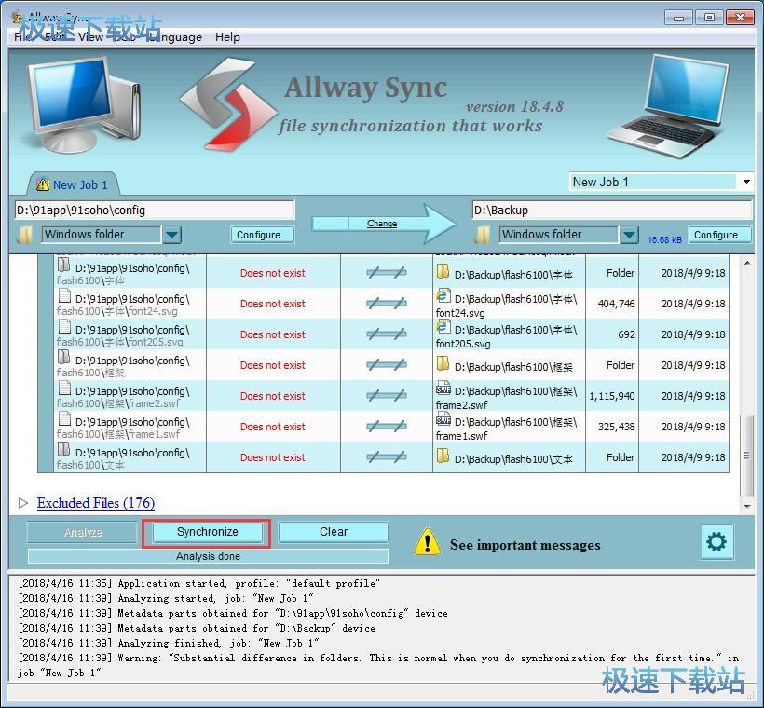Image resolution: width=764 pixels, height=708 pixels.
Task: Click log line Analyzing finished, job New Job 1
Action: click(168, 643)
